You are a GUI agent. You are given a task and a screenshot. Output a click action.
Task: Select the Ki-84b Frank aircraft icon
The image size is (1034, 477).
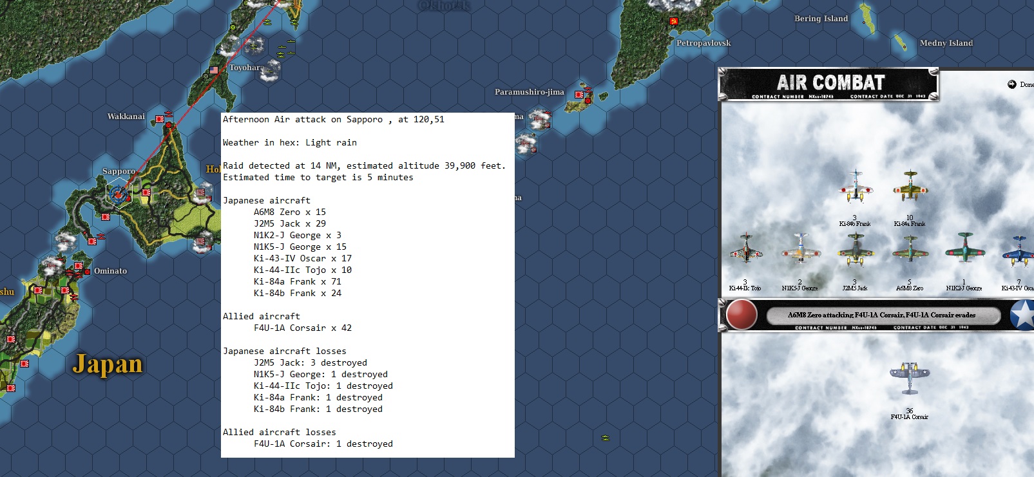[855, 186]
